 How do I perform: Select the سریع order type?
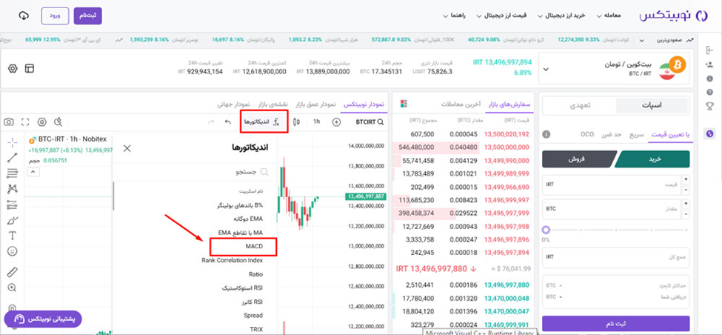pos(636,135)
